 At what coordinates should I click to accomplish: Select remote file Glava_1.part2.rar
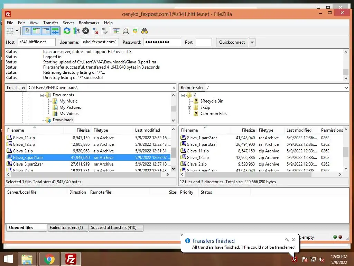pos(202,138)
